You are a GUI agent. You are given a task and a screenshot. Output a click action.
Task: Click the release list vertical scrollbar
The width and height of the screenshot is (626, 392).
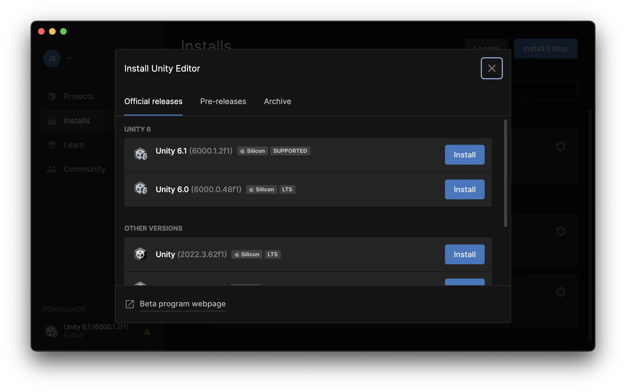[x=505, y=173]
